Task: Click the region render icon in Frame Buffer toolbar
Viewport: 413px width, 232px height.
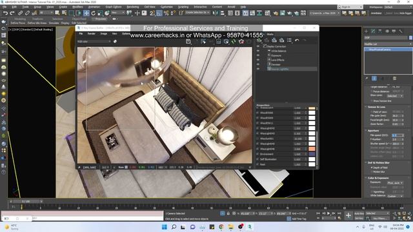Action: pyautogui.click(x=219, y=41)
